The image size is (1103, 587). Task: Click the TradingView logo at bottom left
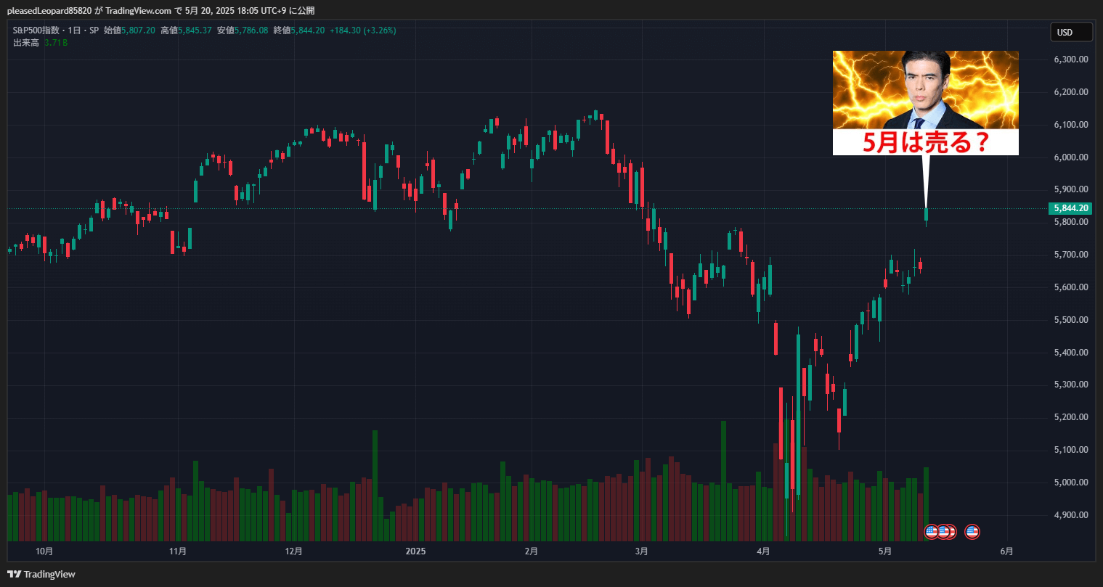[x=41, y=574]
